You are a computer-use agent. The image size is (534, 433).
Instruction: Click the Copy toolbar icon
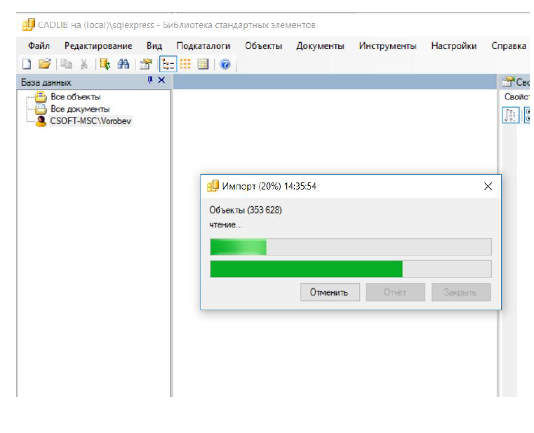[x=67, y=64]
